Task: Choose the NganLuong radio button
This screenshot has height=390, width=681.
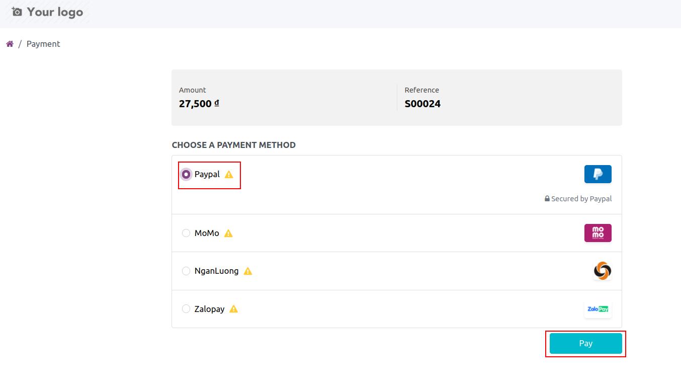Action: (186, 271)
